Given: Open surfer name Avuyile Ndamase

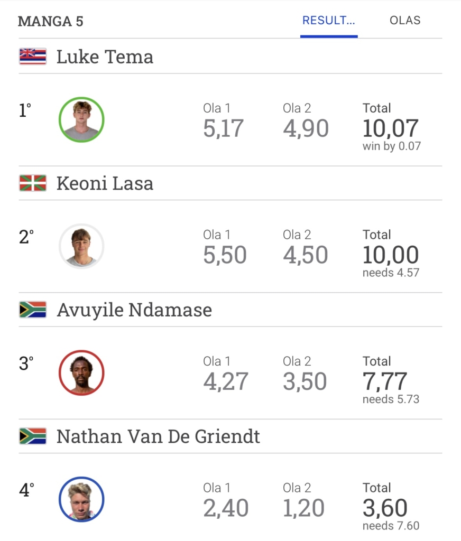Looking at the screenshot, I should (x=134, y=310).
